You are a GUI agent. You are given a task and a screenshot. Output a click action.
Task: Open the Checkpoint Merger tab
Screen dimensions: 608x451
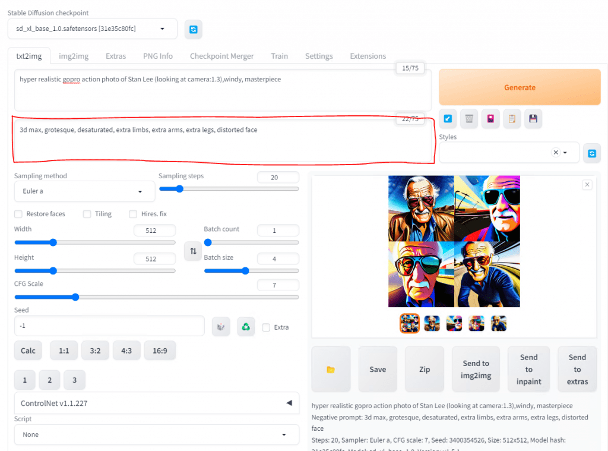click(x=222, y=56)
